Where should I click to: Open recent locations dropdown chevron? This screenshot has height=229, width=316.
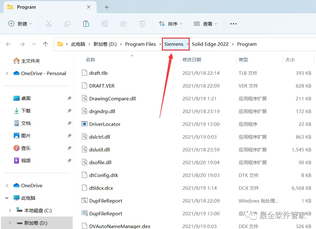[x=34, y=44]
